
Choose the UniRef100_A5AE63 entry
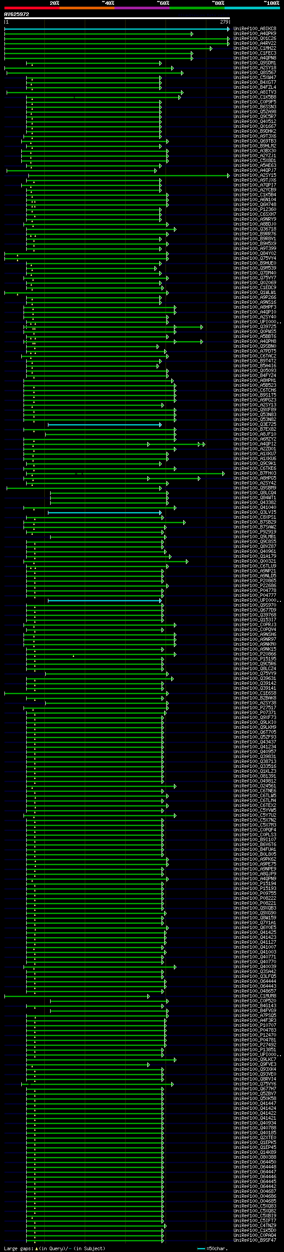255,166
